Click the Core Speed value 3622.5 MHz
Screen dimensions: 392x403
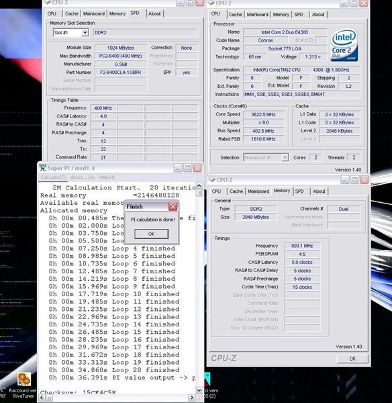(x=263, y=114)
